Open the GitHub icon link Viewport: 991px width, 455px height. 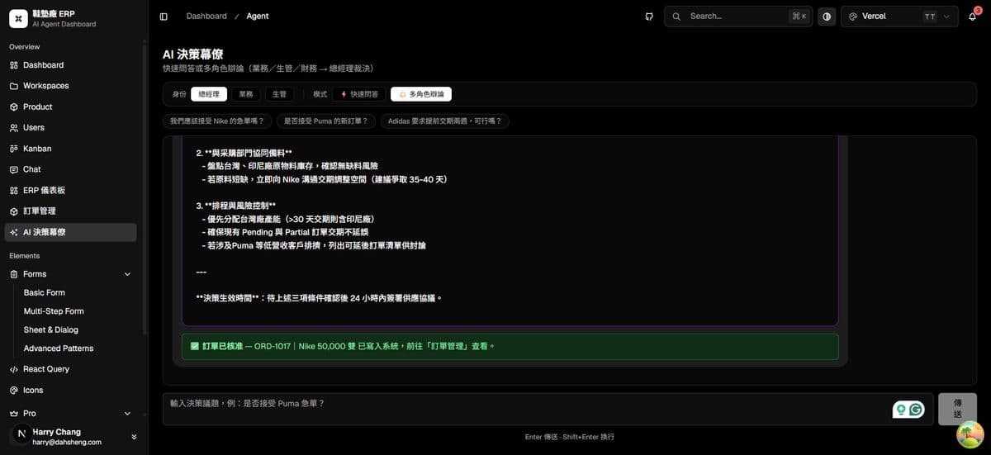pyautogui.click(x=649, y=17)
